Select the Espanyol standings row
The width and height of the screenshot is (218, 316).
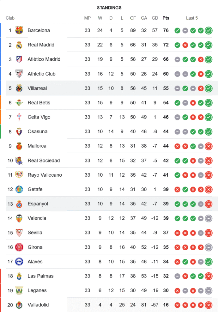point(111,204)
